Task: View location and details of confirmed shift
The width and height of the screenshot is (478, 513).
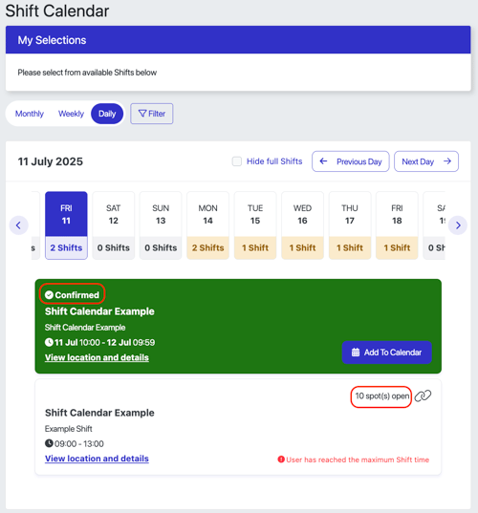Action: click(x=97, y=357)
